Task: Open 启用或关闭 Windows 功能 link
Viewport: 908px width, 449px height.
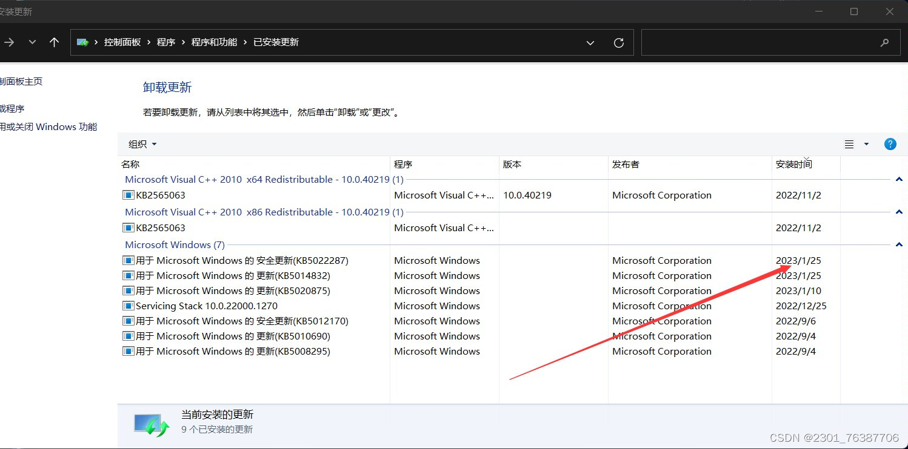Action: (48, 127)
